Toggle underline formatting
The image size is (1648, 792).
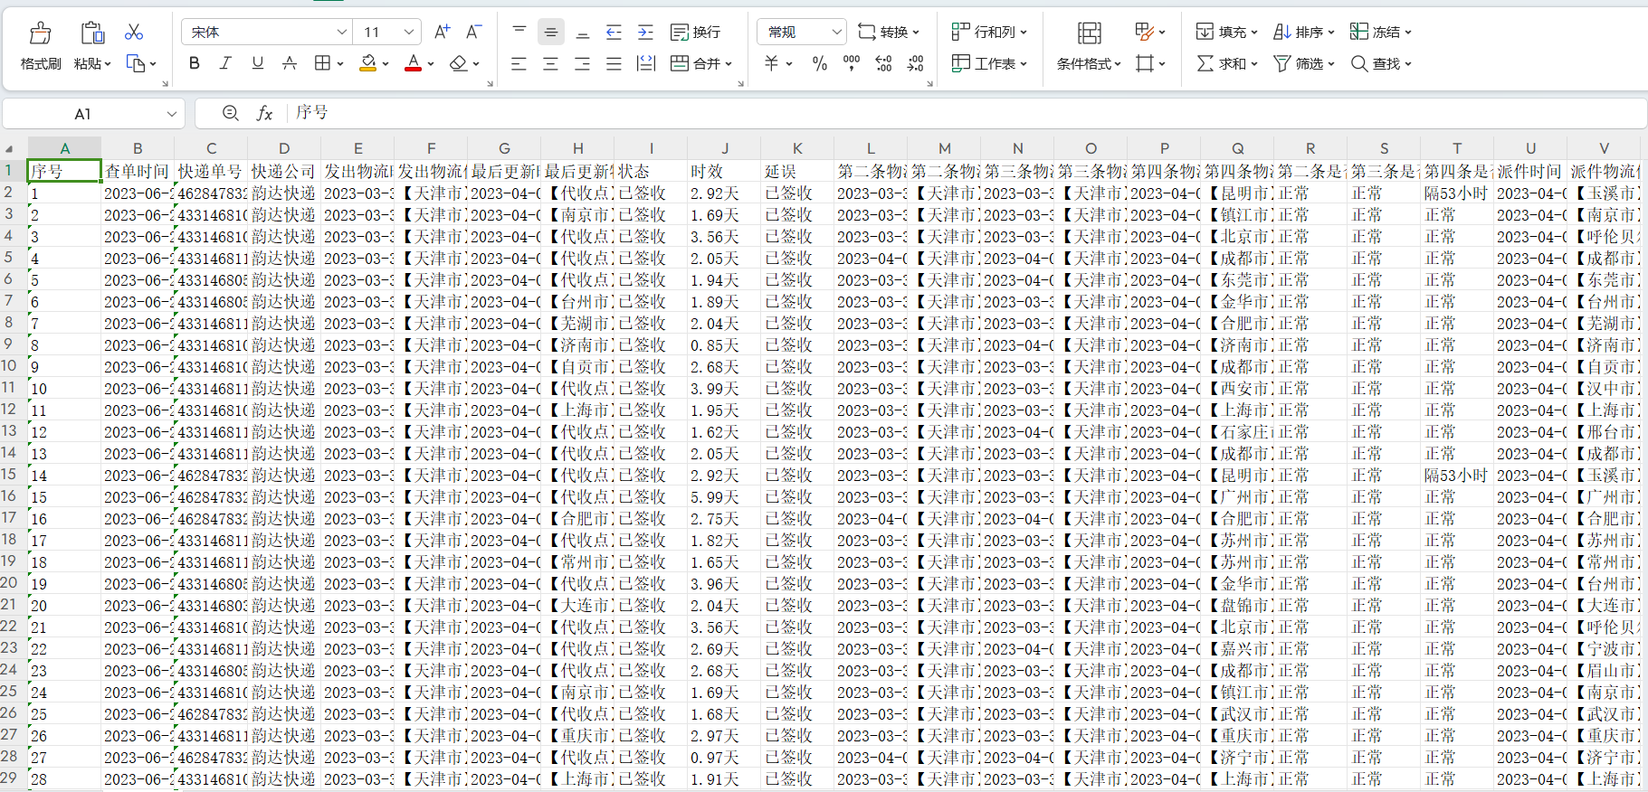pos(258,63)
